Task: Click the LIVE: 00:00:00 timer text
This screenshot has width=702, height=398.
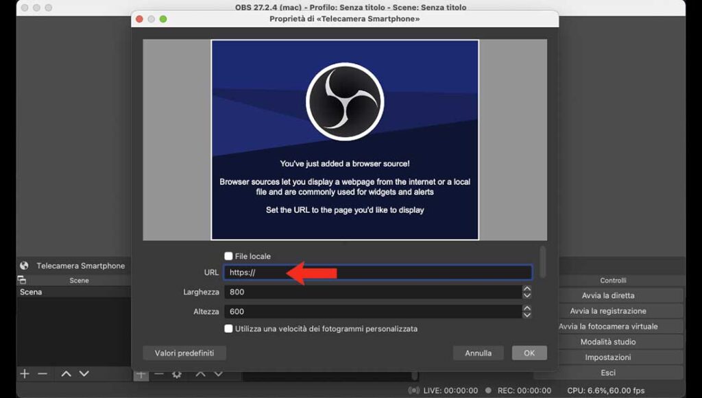Action: [450, 390]
